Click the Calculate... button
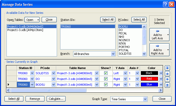This screenshot has width=176, height=106. pyautogui.click(x=56, y=99)
